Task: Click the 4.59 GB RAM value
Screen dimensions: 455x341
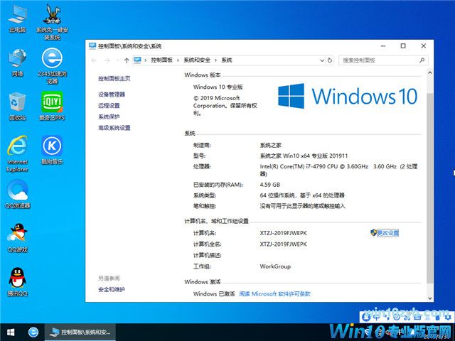Action: 270,185
